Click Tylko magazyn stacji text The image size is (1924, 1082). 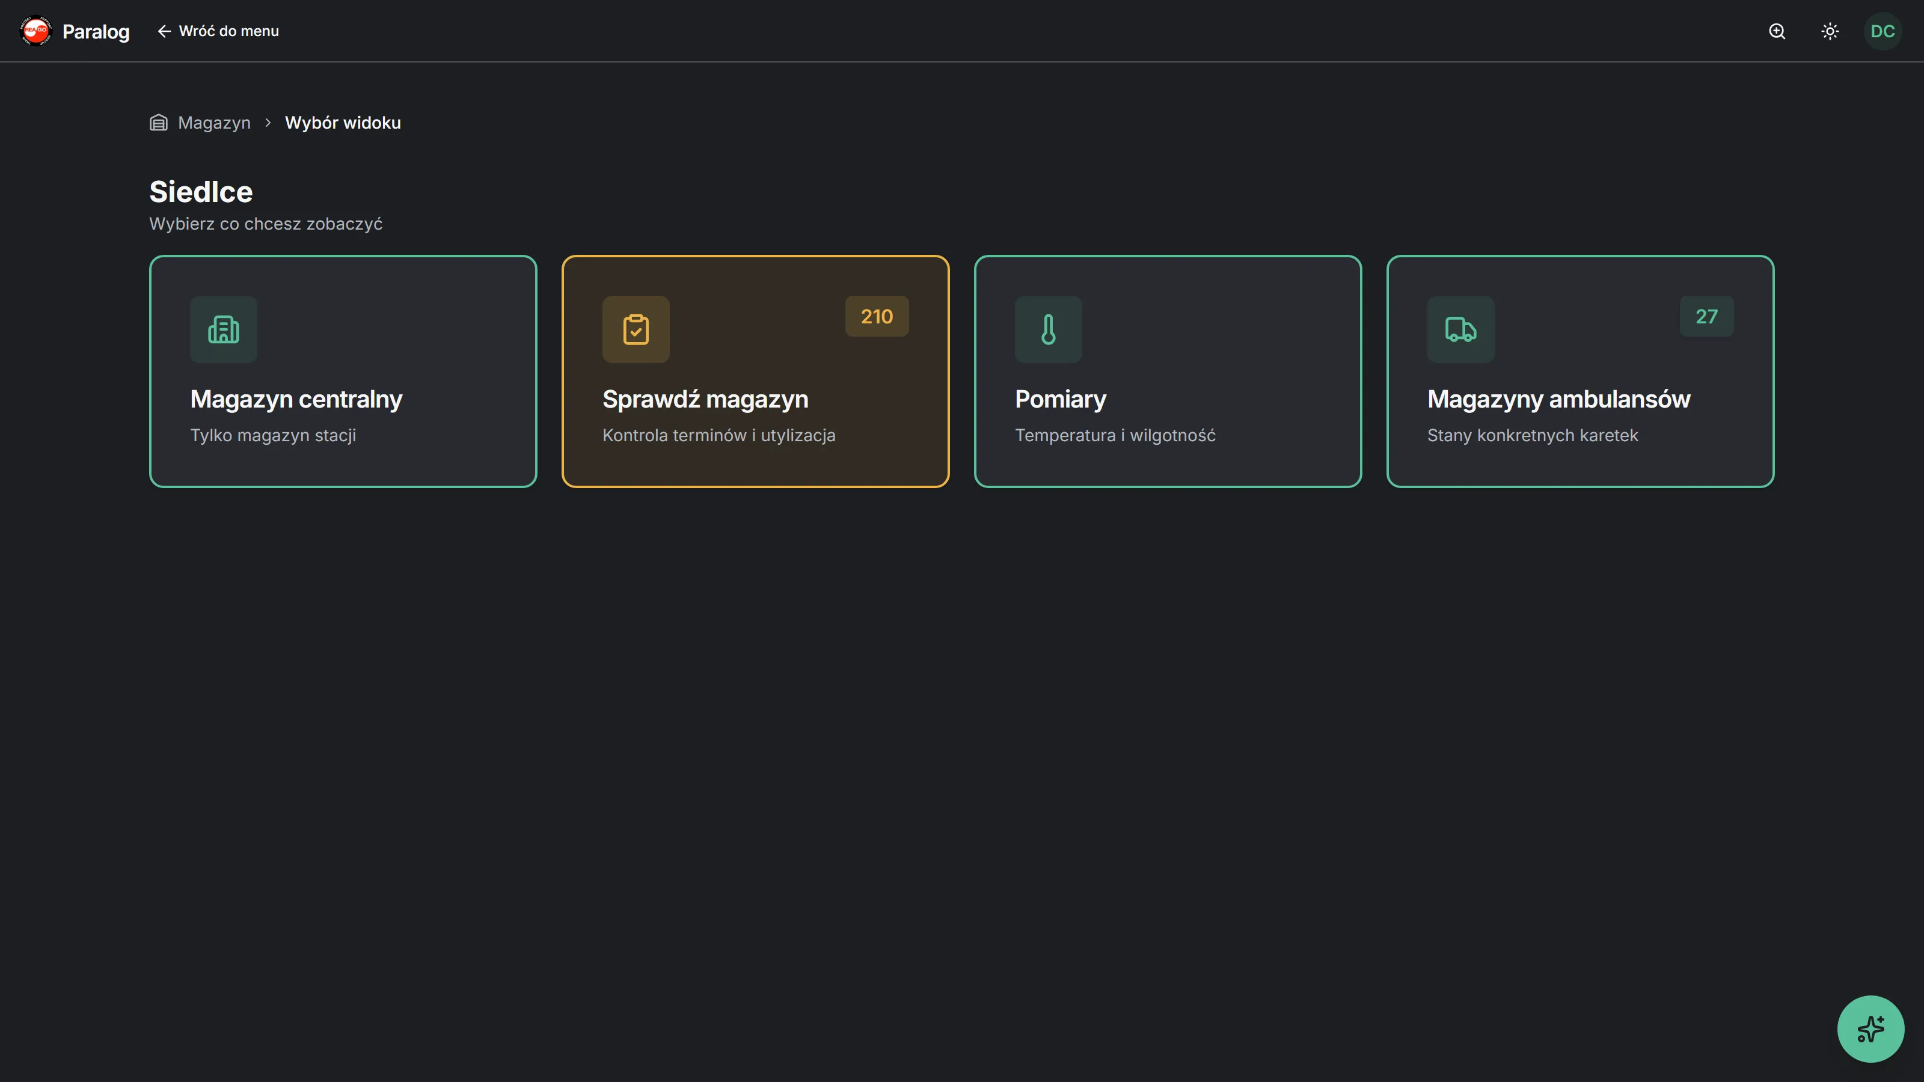pyautogui.click(x=274, y=435)
